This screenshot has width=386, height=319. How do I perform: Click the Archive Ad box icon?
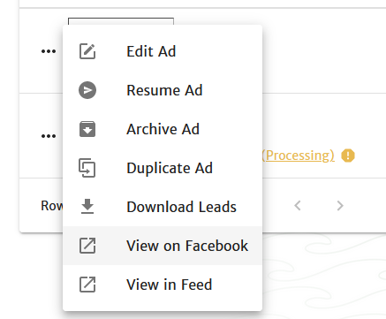[x=87, y=129]
